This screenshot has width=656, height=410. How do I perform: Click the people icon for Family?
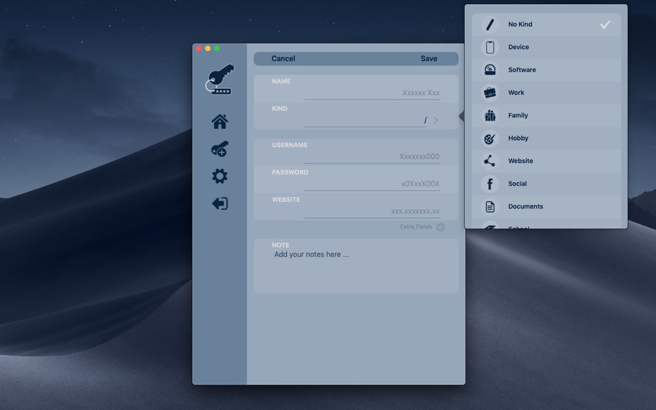click(x=490, y=115)
